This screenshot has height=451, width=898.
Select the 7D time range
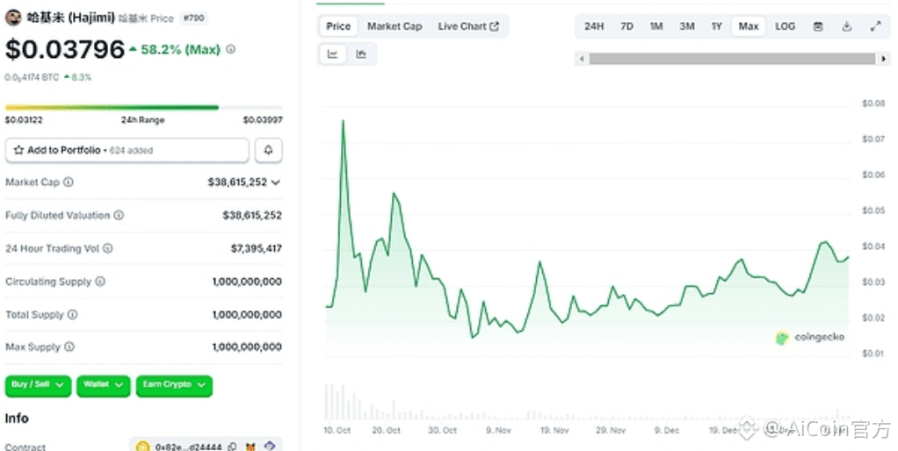pyautogui.click(x=626, y=26)
